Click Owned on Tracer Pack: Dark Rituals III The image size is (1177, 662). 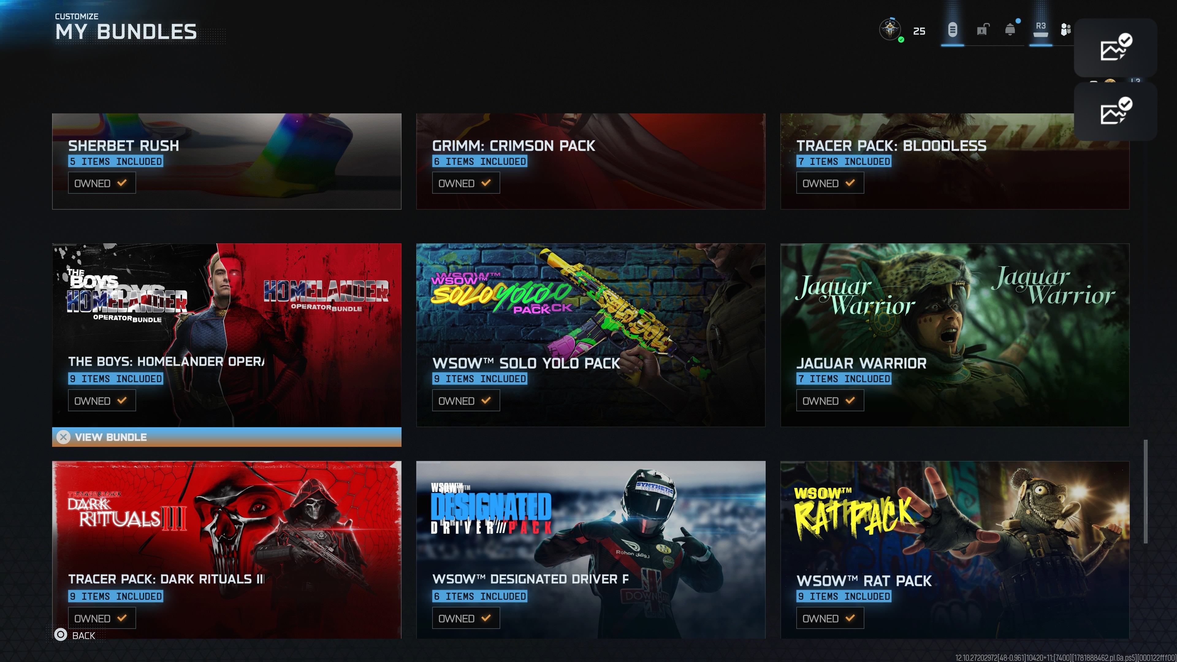(102, 618)
